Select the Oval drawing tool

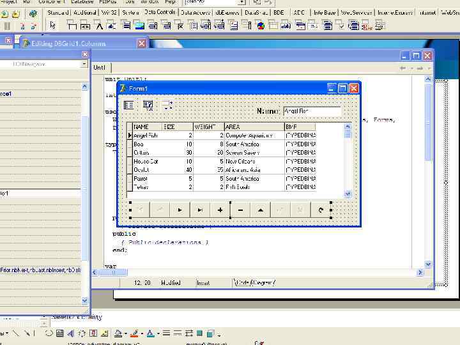point(49,333)
